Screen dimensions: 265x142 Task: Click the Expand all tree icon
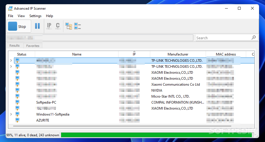pyautogui.click(x=69, y=26)
